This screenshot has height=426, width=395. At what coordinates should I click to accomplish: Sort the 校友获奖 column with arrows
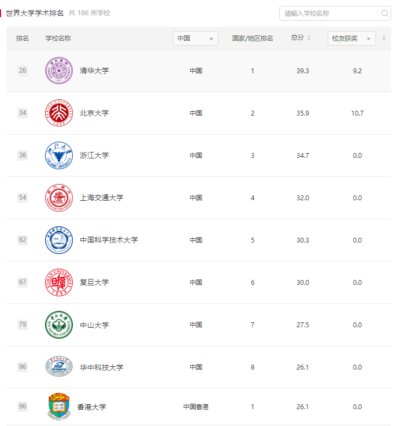[x=384, y=38]
